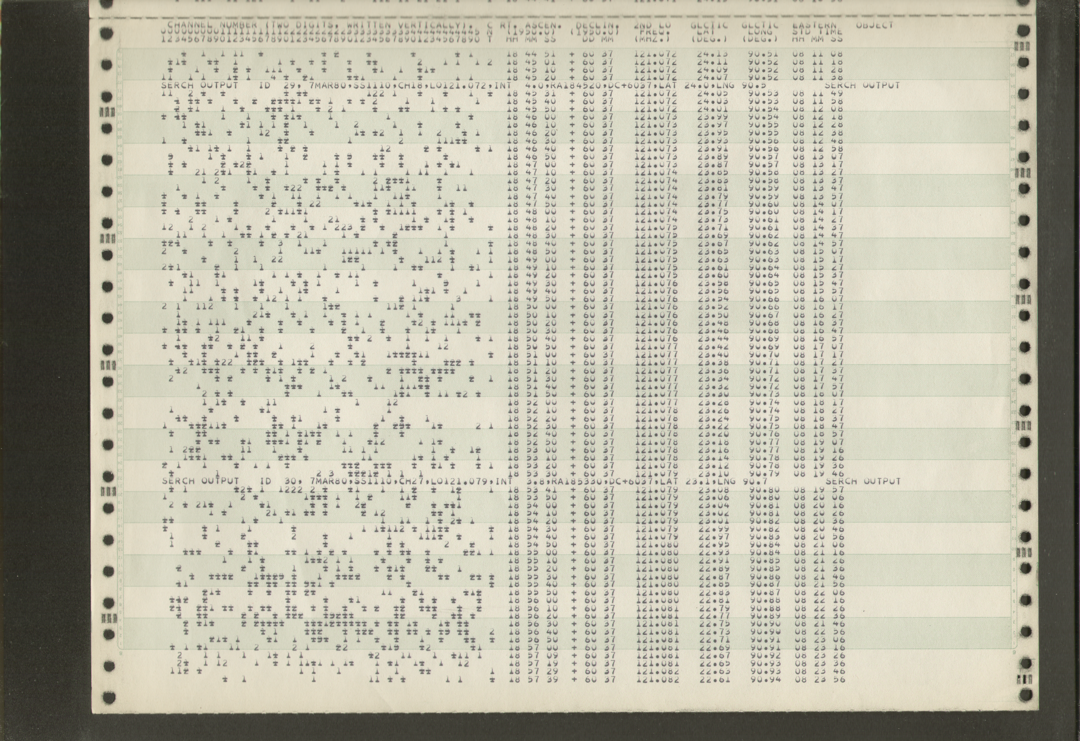Select Eastern time value '08 11 08'
The image size is (1080, 741).
click(817, 54)
